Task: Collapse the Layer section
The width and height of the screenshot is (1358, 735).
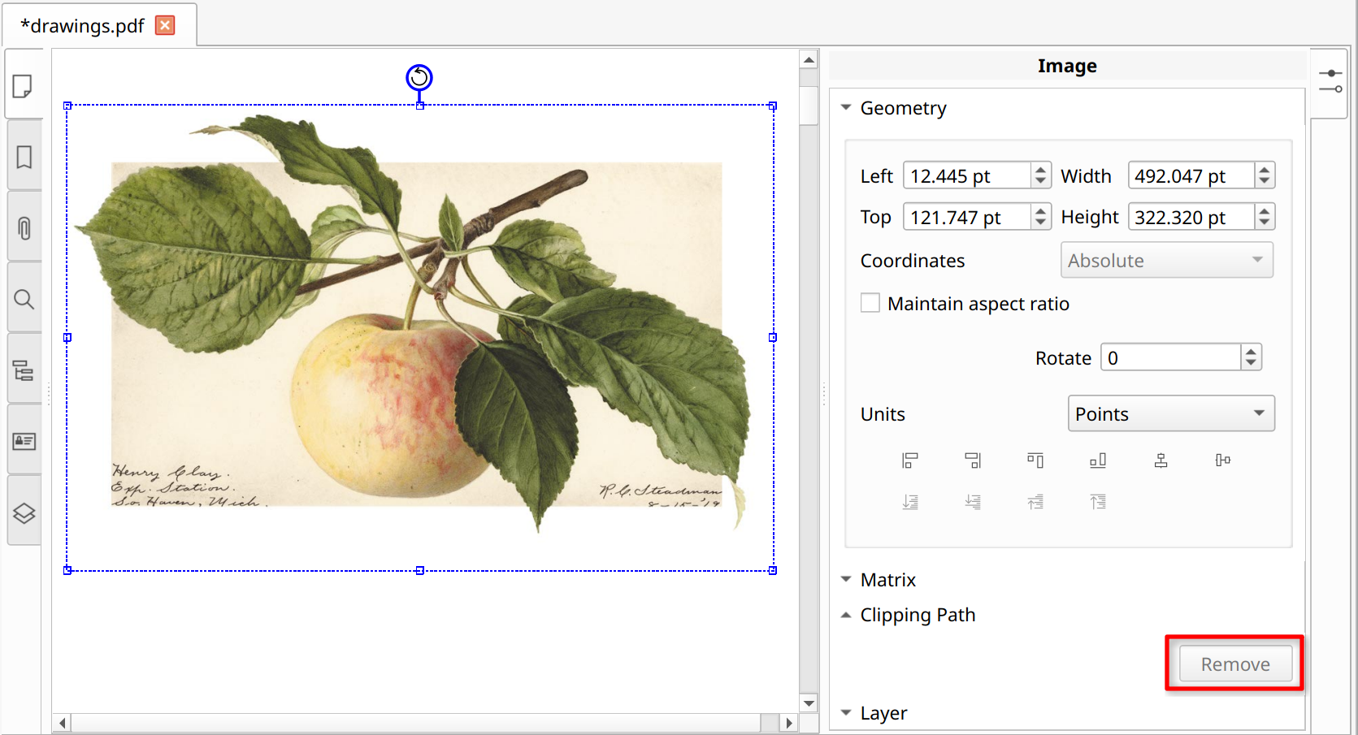Action: (846, 713)
